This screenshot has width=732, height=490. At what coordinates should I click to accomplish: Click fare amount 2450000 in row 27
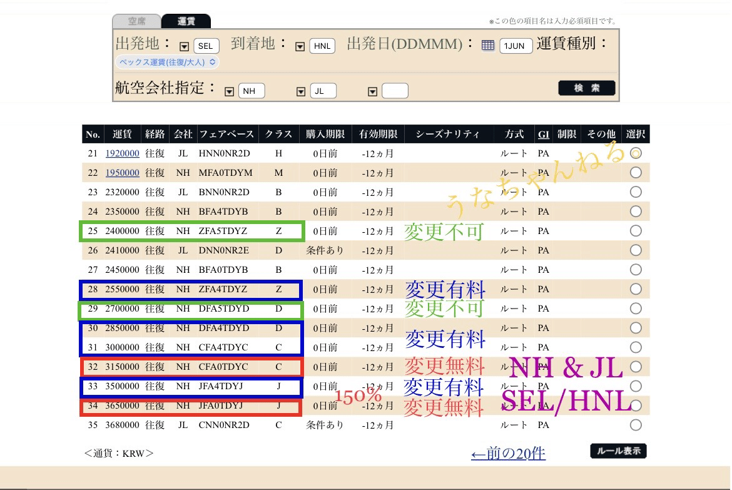(122, 270)
